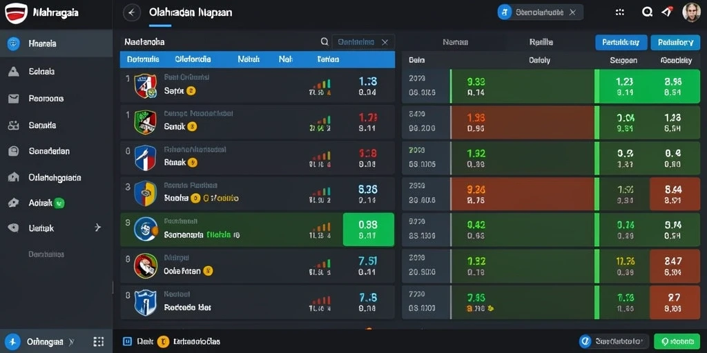The height and width of the screenshot is (353, 707).
Task: Click the back arrow beside Olahradan Napzan
Action: click(132, 12)
